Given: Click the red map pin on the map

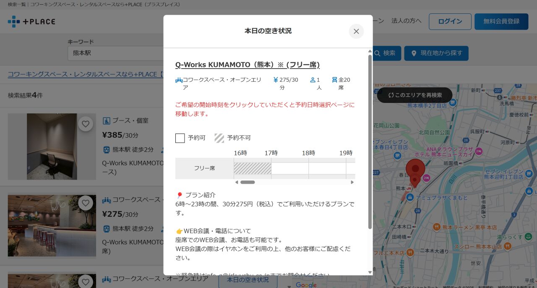Looking at the screenshot, I should [x=415, y=170].
